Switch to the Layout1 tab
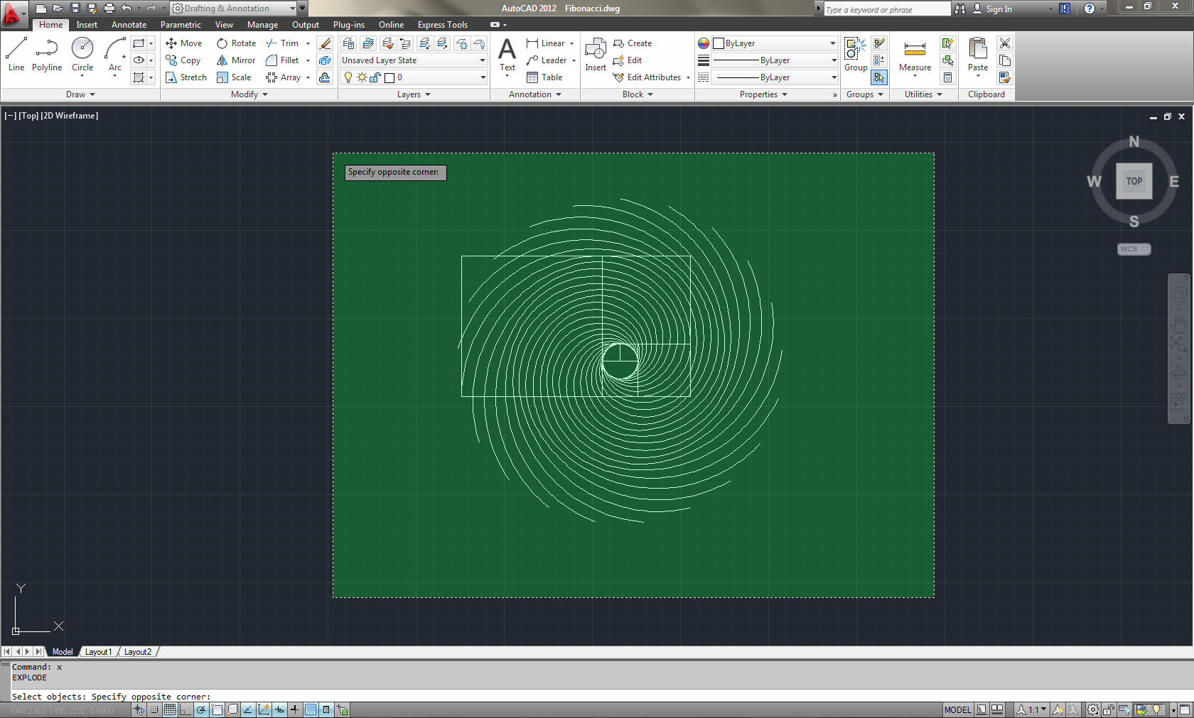 [98, 651]
